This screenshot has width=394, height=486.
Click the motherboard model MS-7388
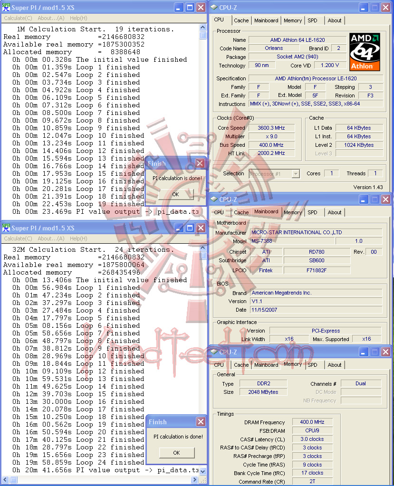(292, 241)
